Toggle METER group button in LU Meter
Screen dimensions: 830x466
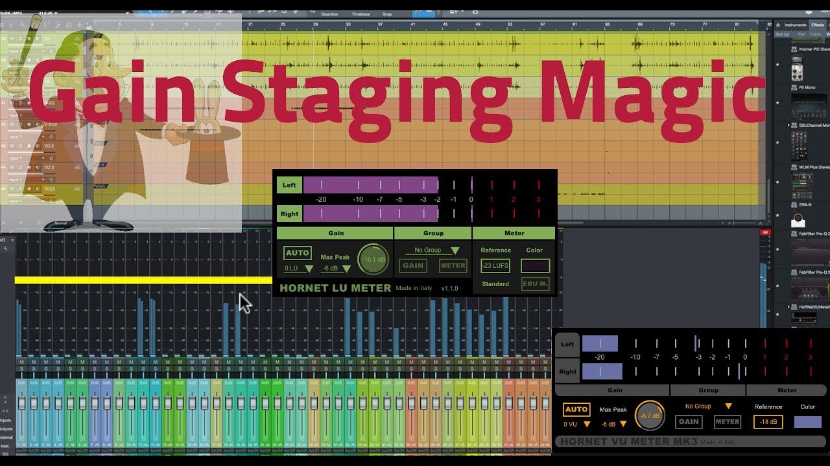[453, 265]
